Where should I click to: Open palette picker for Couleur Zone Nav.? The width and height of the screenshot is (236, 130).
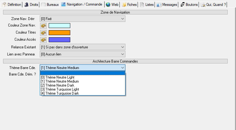tap(43, 26)
